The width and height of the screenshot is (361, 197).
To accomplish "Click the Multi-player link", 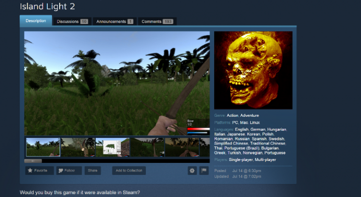I will point(265,160).
